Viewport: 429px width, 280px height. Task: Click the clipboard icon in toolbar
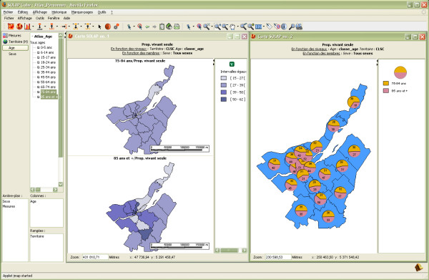162,26
